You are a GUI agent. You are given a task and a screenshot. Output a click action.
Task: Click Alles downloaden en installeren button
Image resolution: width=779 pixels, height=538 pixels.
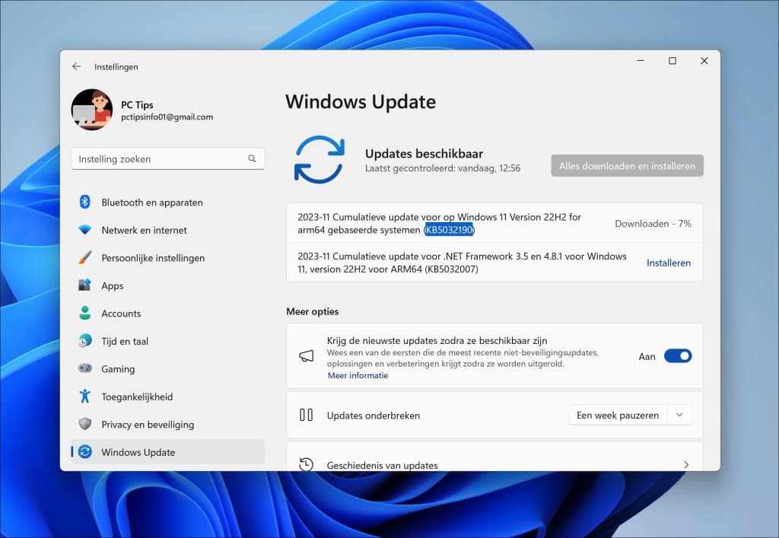click(627, 166)
